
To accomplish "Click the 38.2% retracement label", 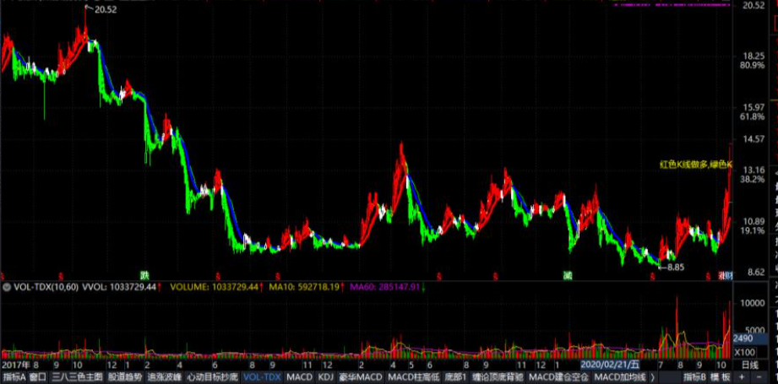I will (x=752, y=179).
